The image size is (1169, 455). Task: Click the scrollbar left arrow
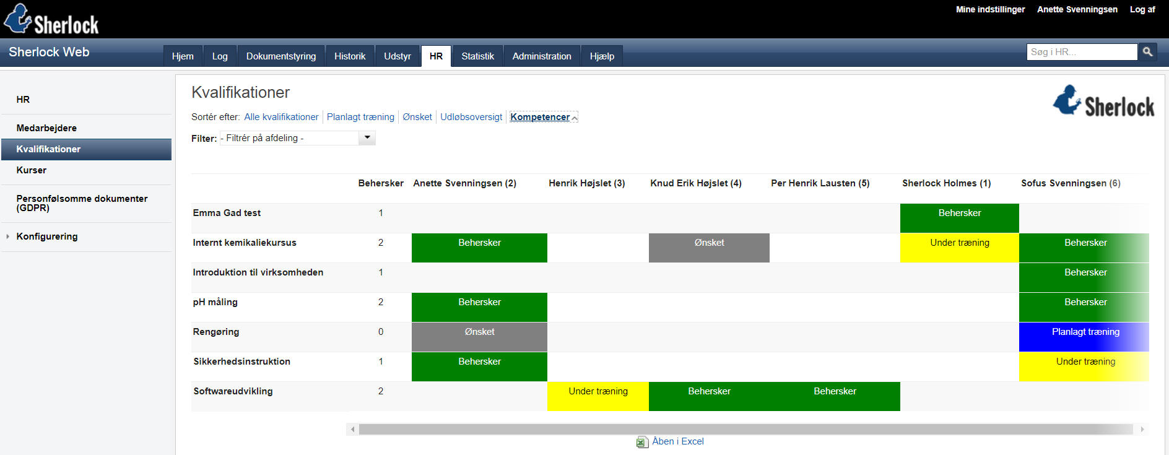(352, 429)
